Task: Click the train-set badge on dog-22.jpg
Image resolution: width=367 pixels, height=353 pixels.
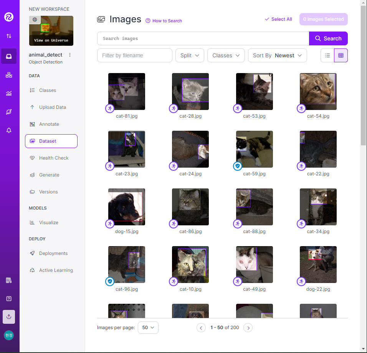Action: (x=301, y=281)
